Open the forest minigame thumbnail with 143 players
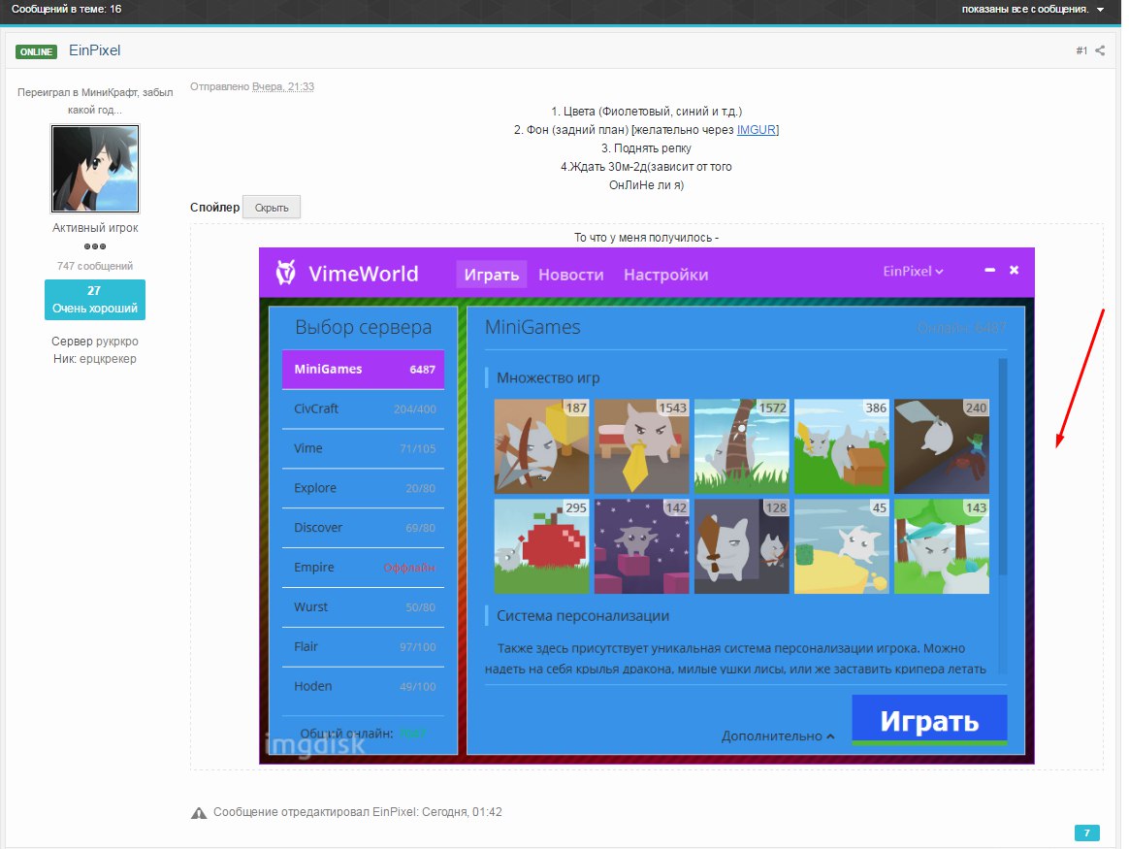Image resolution: width=1129 pixels, height=849 pixels. coord(942,546)
